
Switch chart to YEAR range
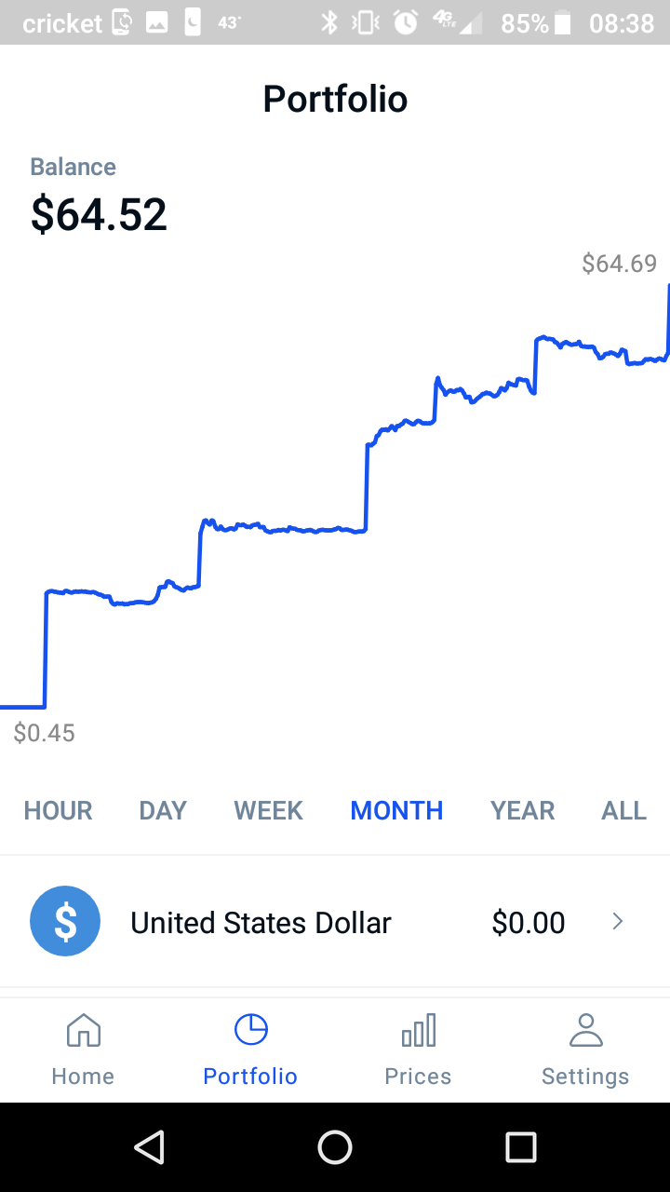(522, 810)
